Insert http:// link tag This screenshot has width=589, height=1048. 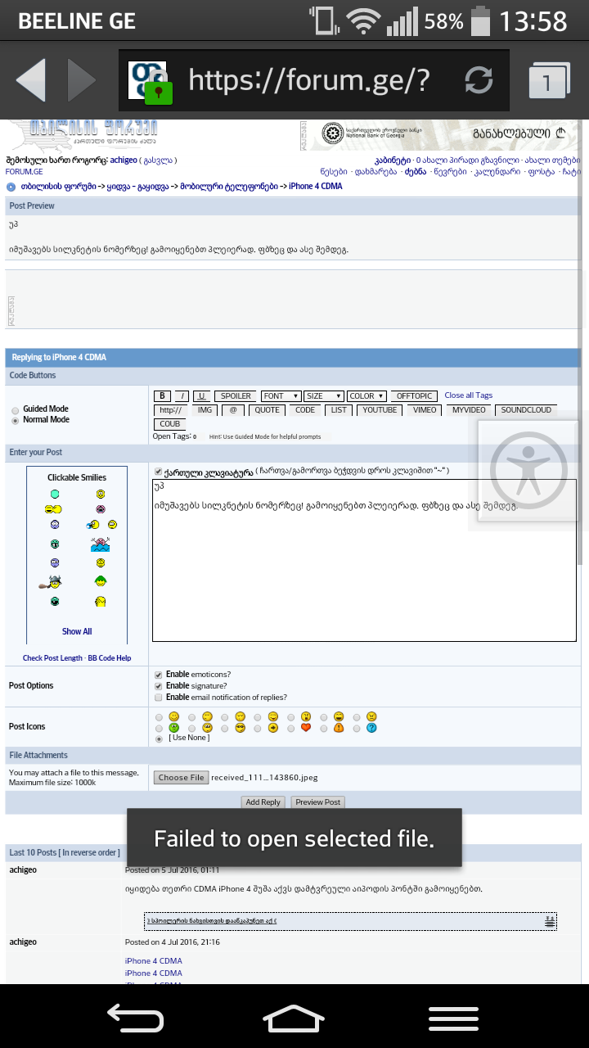170,410
